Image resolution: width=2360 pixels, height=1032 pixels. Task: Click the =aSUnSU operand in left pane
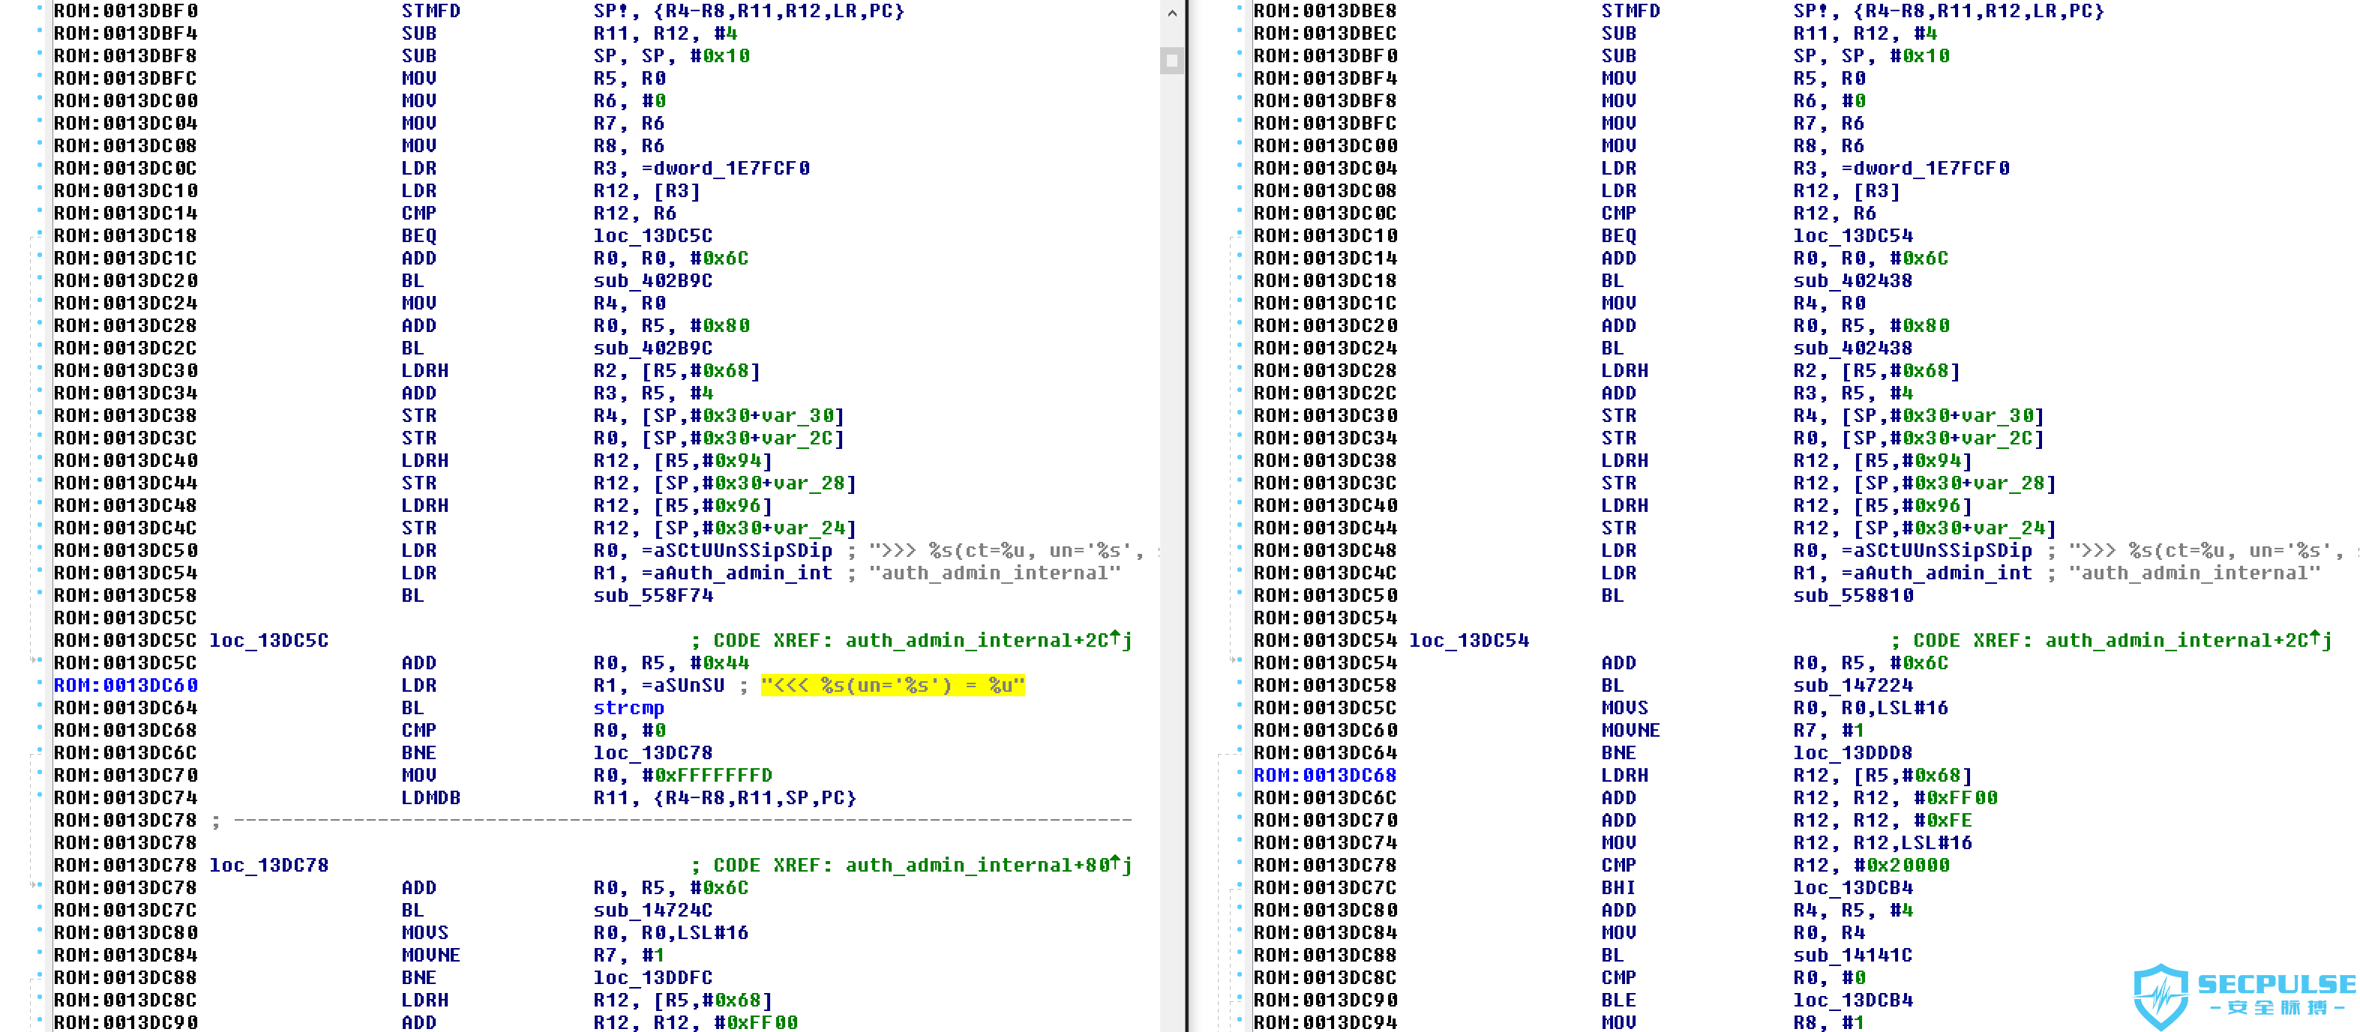(682, 685)
